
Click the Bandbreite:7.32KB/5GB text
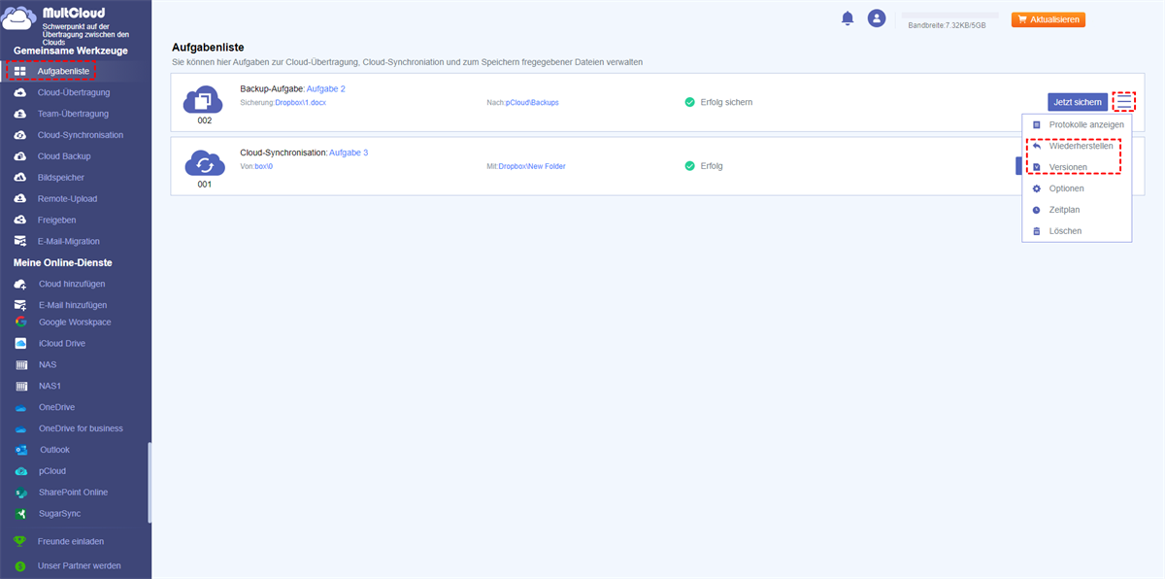[x=947, y=25]
